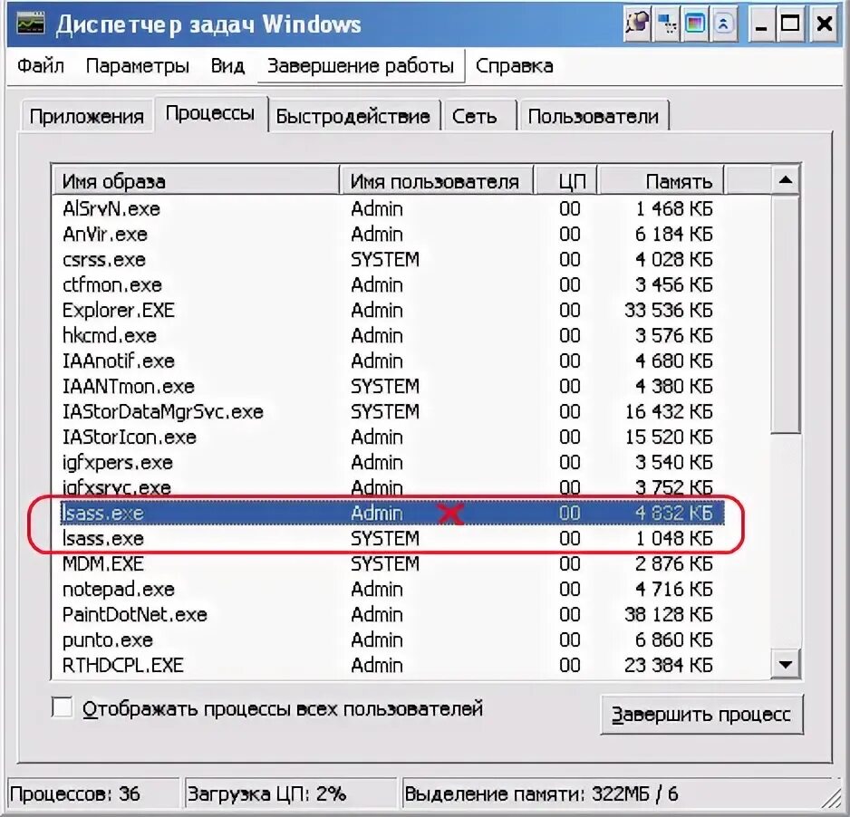
Task: Switch to the Приложения tab
Action: point(86,117)
